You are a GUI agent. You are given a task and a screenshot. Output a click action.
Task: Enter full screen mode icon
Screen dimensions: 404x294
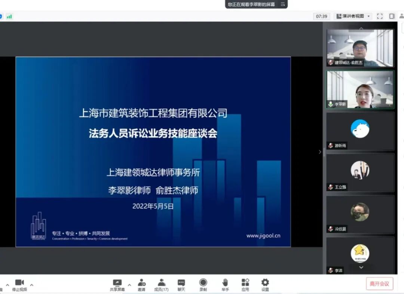[x=380, y=16]
